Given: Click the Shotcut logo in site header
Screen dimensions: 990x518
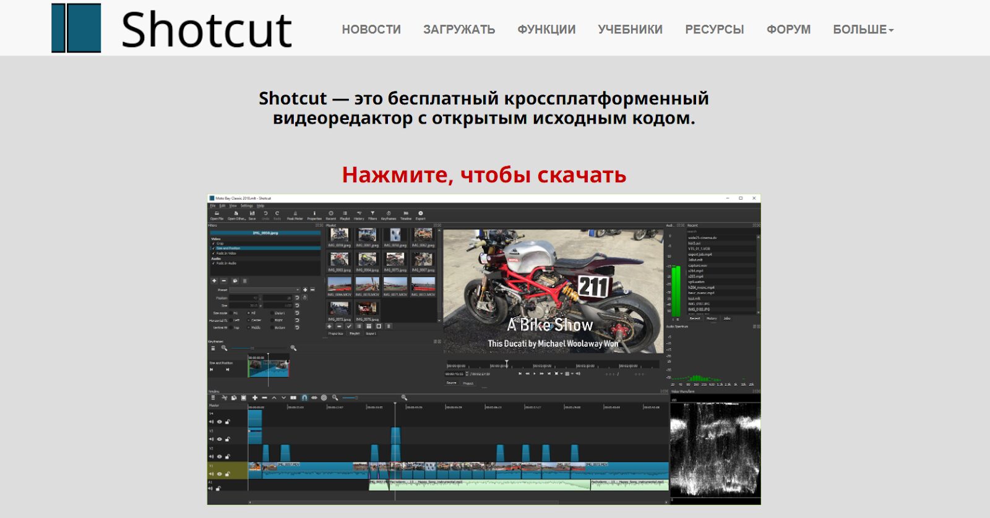Looking at the screenshot, I should (171, 28).
